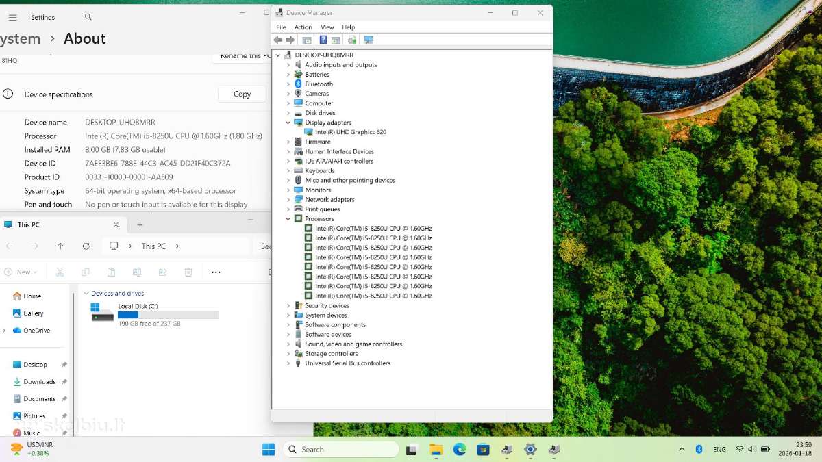Click the Show/Hide Console Tree toolbar icon
The width and height of the screenshot is (822, 462).
click(x=307, y=40)
